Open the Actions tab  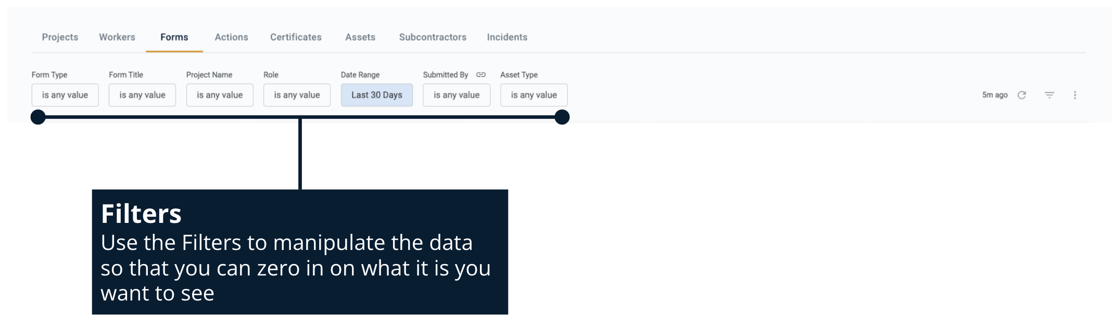pyautogui.click(x=232, y=37)
